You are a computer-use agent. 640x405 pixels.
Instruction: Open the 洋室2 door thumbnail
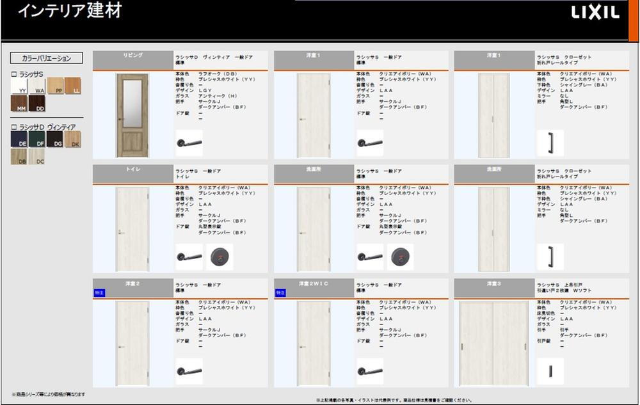coord(132,344)
